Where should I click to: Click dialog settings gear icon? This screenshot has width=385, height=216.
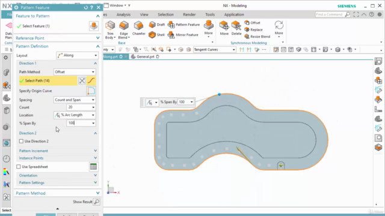pyautogui.click(x=16, y=8)
